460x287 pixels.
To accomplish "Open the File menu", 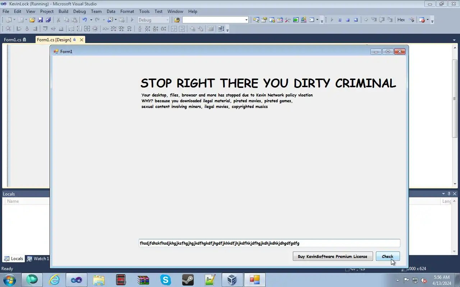I will tap(6, 11).
